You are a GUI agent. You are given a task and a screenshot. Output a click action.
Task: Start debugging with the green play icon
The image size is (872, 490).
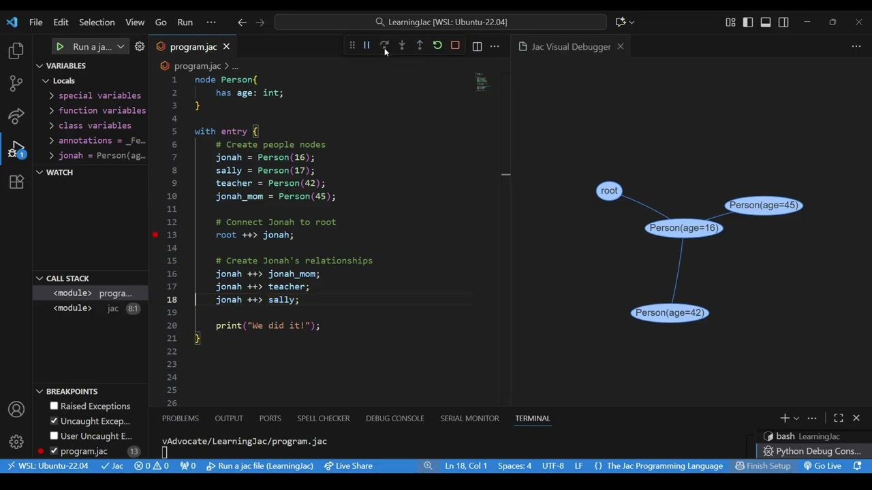(60, 47)
